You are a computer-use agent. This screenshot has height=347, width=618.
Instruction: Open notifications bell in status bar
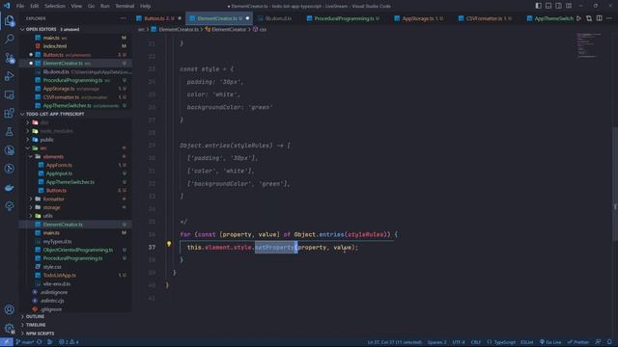click(609, 342)
